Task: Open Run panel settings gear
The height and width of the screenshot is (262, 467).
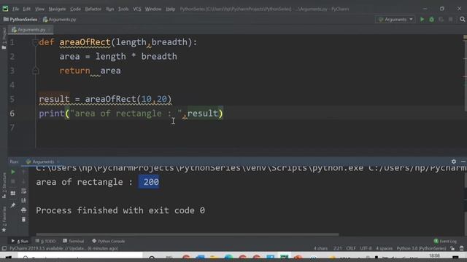Action: 454,162
